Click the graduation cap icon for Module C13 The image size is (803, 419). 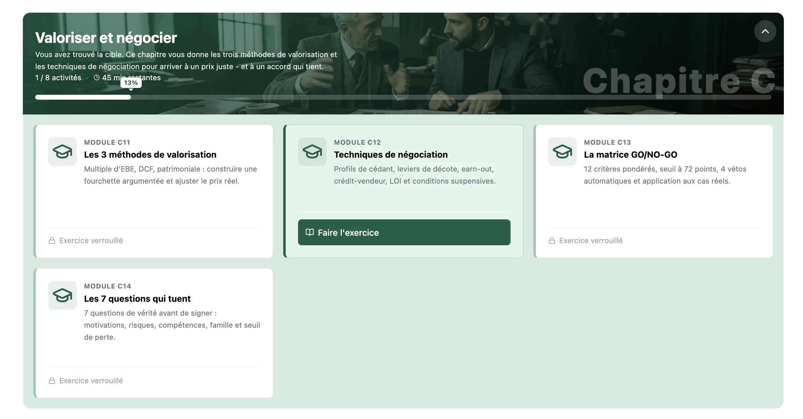(562, 151)
